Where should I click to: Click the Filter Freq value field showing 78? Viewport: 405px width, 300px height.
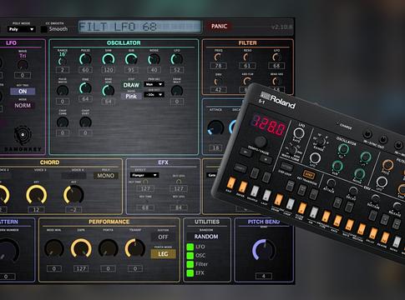point(218,66)
